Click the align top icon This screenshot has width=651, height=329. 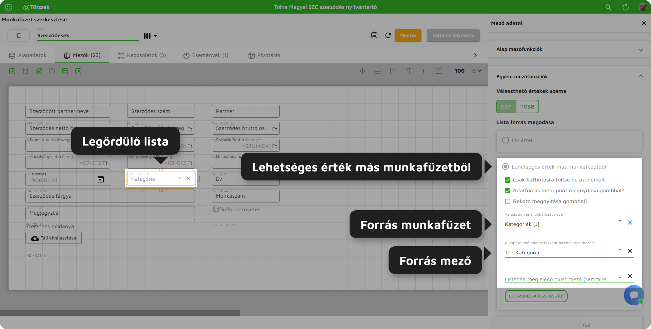tap(408, 71)
